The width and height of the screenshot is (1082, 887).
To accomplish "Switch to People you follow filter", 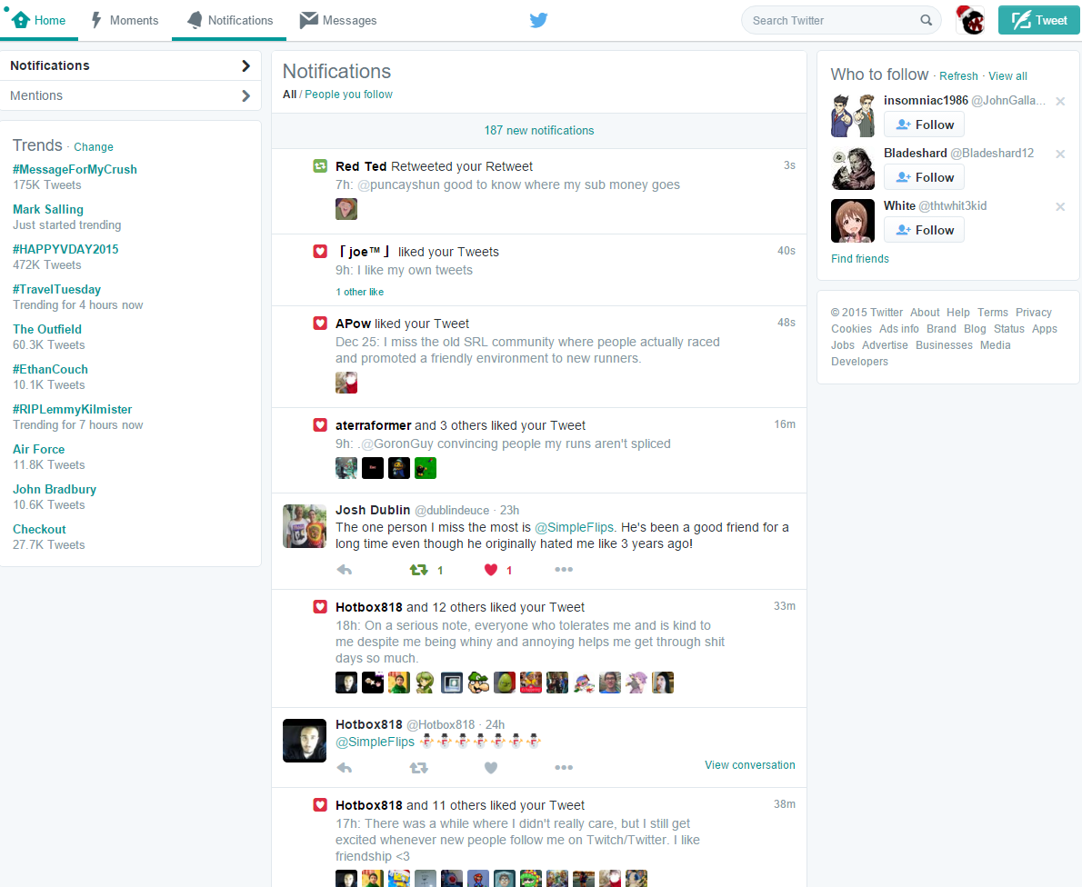I will [348, 95].
